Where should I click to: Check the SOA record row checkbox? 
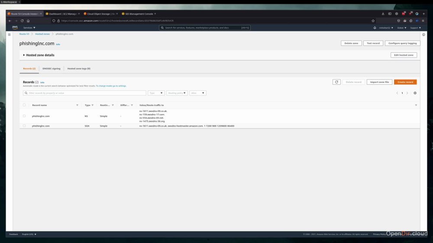pyautogui.click(x=24, y=125)
